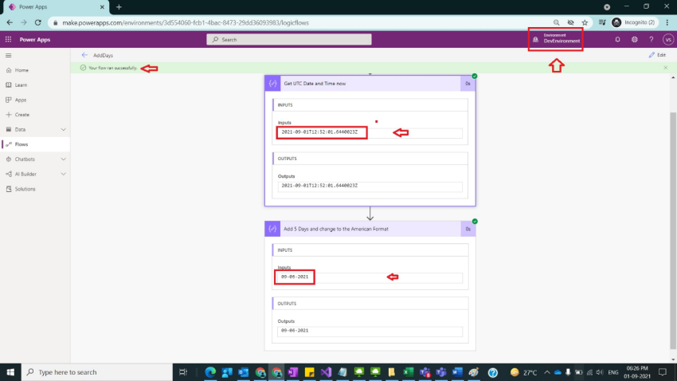Open help question mark icon
The width and height of the screenshot is (677, 381).
click(651, 39)
